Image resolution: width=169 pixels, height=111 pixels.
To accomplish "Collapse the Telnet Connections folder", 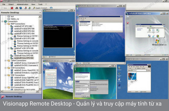I will [x=5, y=60].
